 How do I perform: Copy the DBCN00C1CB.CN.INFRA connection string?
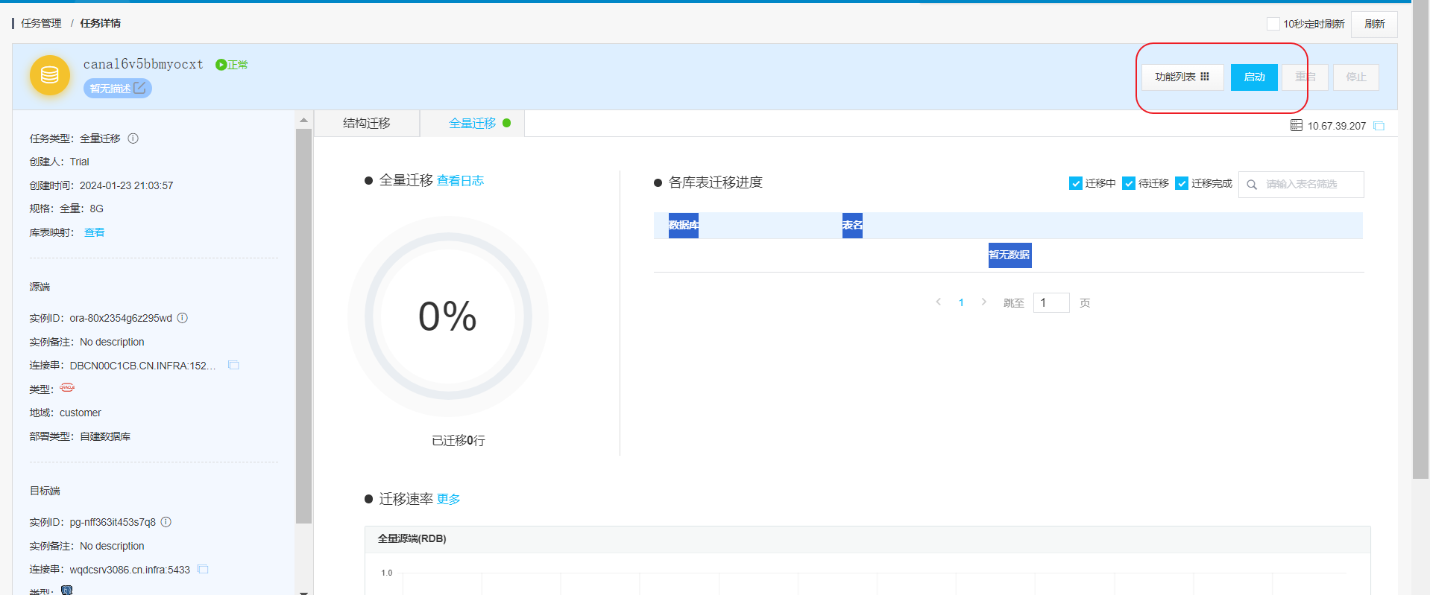(x=233, y=365)
